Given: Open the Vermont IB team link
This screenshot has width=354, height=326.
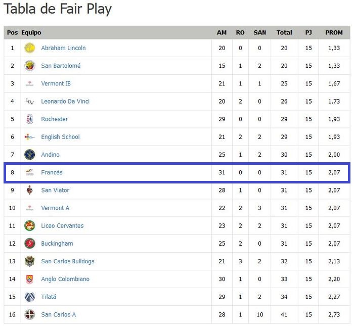Looking at the screenshot, I should (x=55, y=83).
